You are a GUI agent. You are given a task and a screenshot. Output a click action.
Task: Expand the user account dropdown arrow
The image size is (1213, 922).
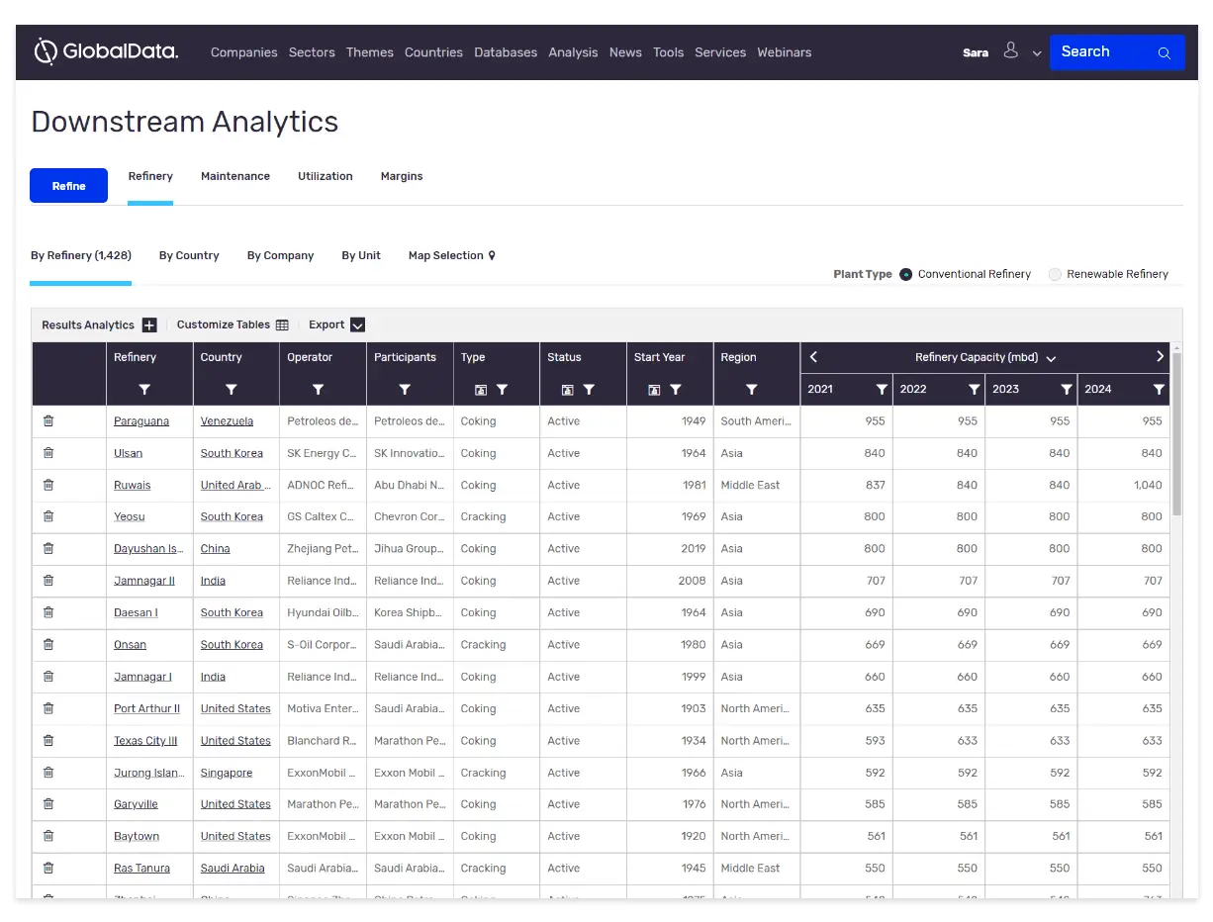click(1037, 53)
